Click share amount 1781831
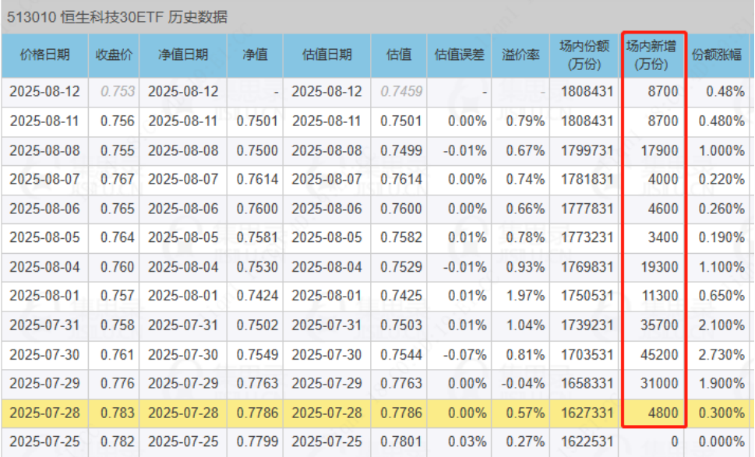The width and height of the screenshot is (755, 457). [x=587, y=179]
